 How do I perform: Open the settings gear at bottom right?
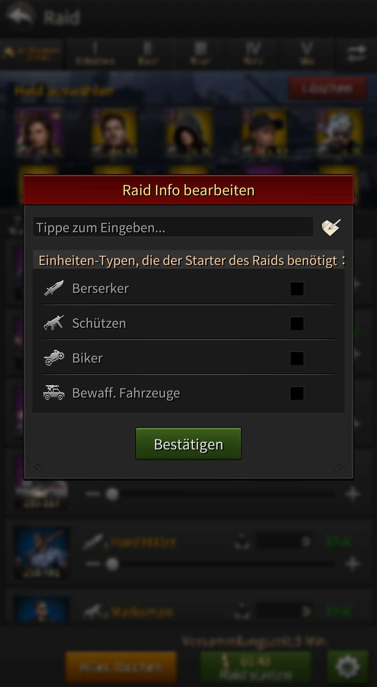coord(348,667)
